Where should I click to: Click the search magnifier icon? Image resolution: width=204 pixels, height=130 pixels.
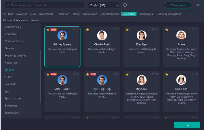click(8, 5)
